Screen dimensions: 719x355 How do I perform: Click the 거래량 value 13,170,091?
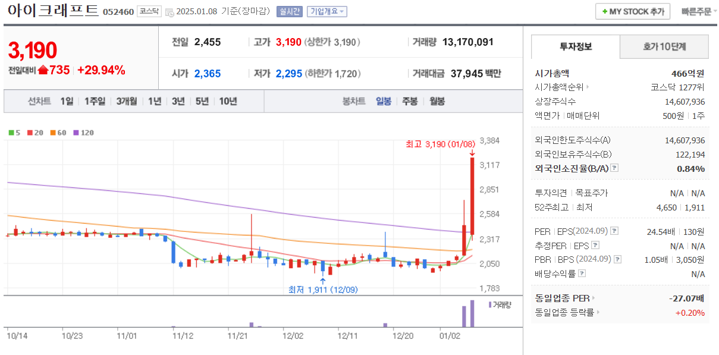tap(468, 42)
